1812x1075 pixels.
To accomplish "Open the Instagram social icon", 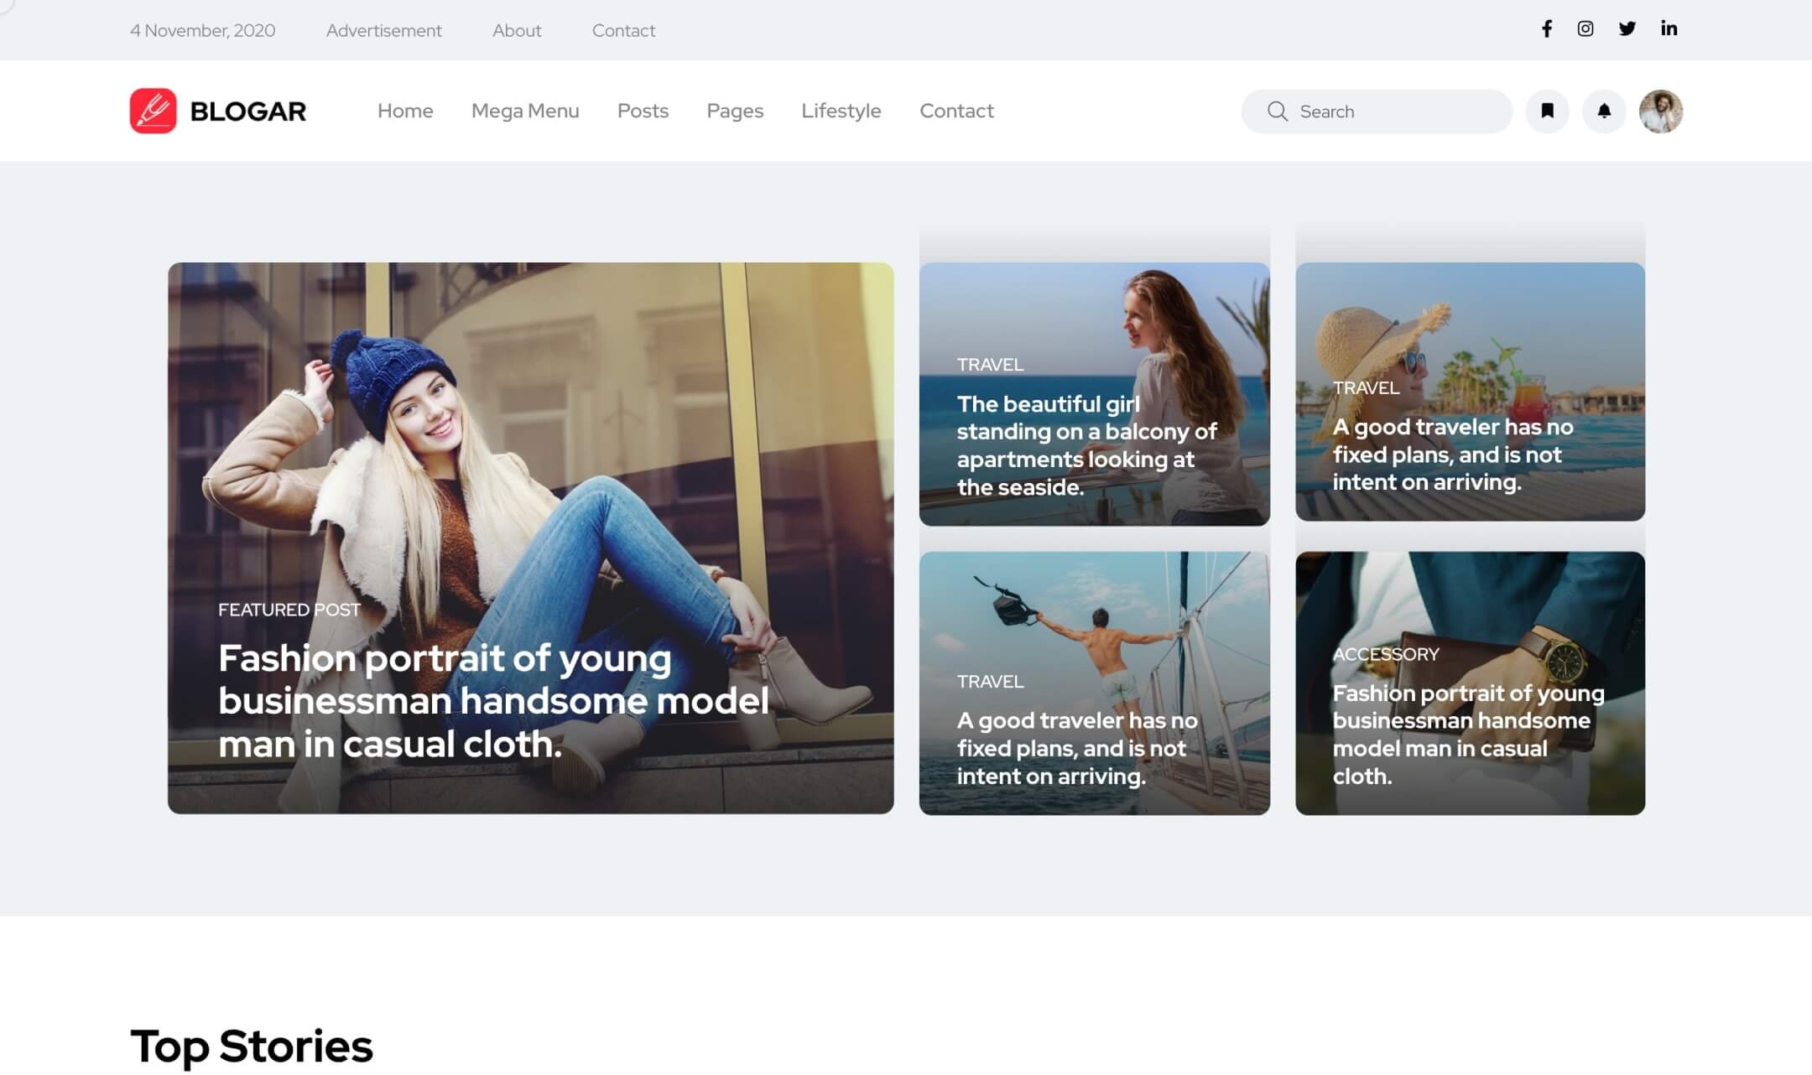I will 1585,29.
